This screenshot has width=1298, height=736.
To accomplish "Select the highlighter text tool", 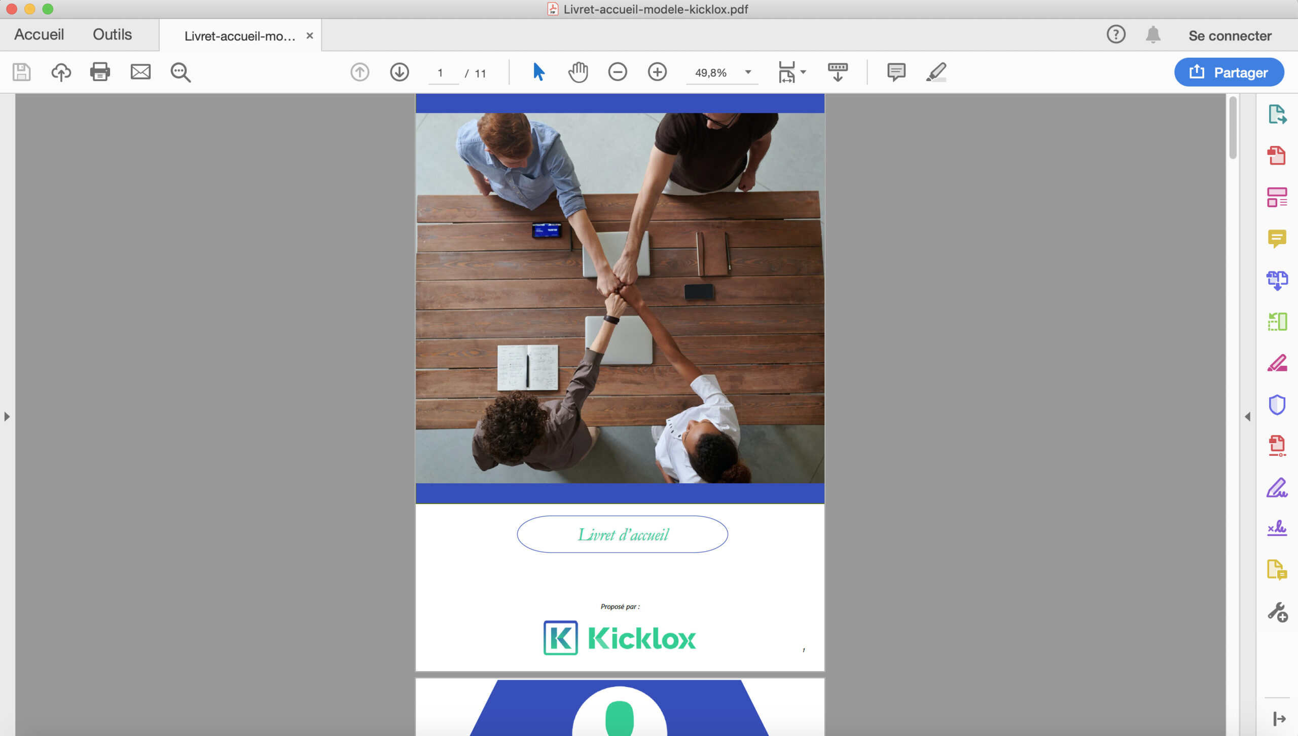I will [936, 72].
